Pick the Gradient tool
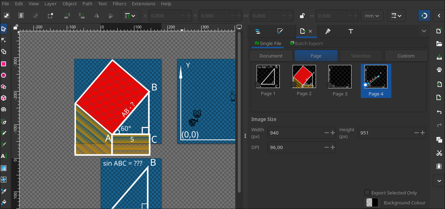445x209 pixels. tap(4, 168)
